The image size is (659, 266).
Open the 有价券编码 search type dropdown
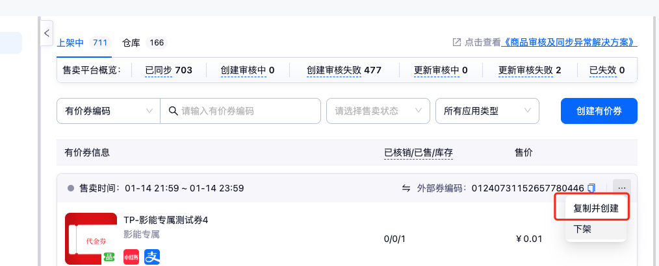[x=108, y=111]
